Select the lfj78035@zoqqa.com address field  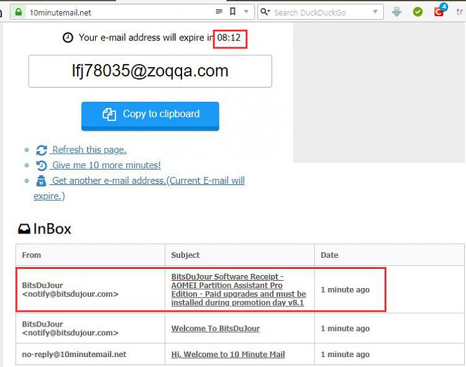(150, 71)
